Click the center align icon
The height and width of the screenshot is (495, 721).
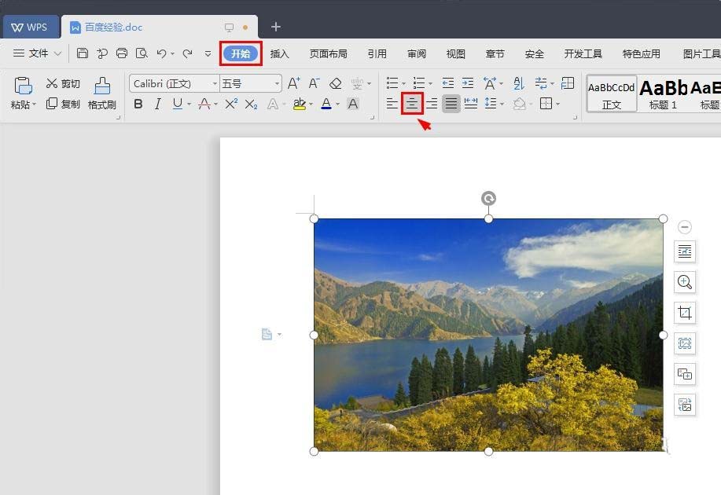pos(412,104)
